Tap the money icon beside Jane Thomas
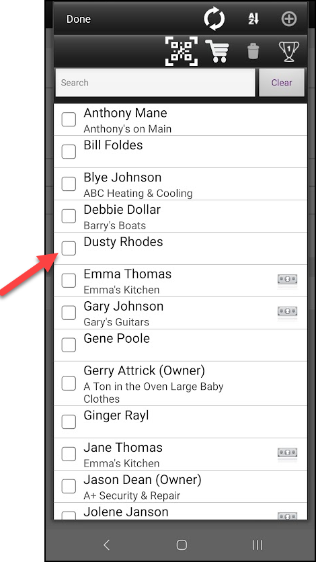 [x=287, y=453]
